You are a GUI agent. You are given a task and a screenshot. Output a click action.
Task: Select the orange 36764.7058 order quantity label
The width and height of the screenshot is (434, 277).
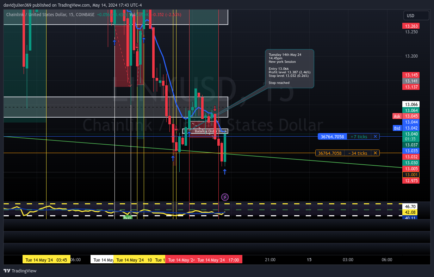[330, 153]
